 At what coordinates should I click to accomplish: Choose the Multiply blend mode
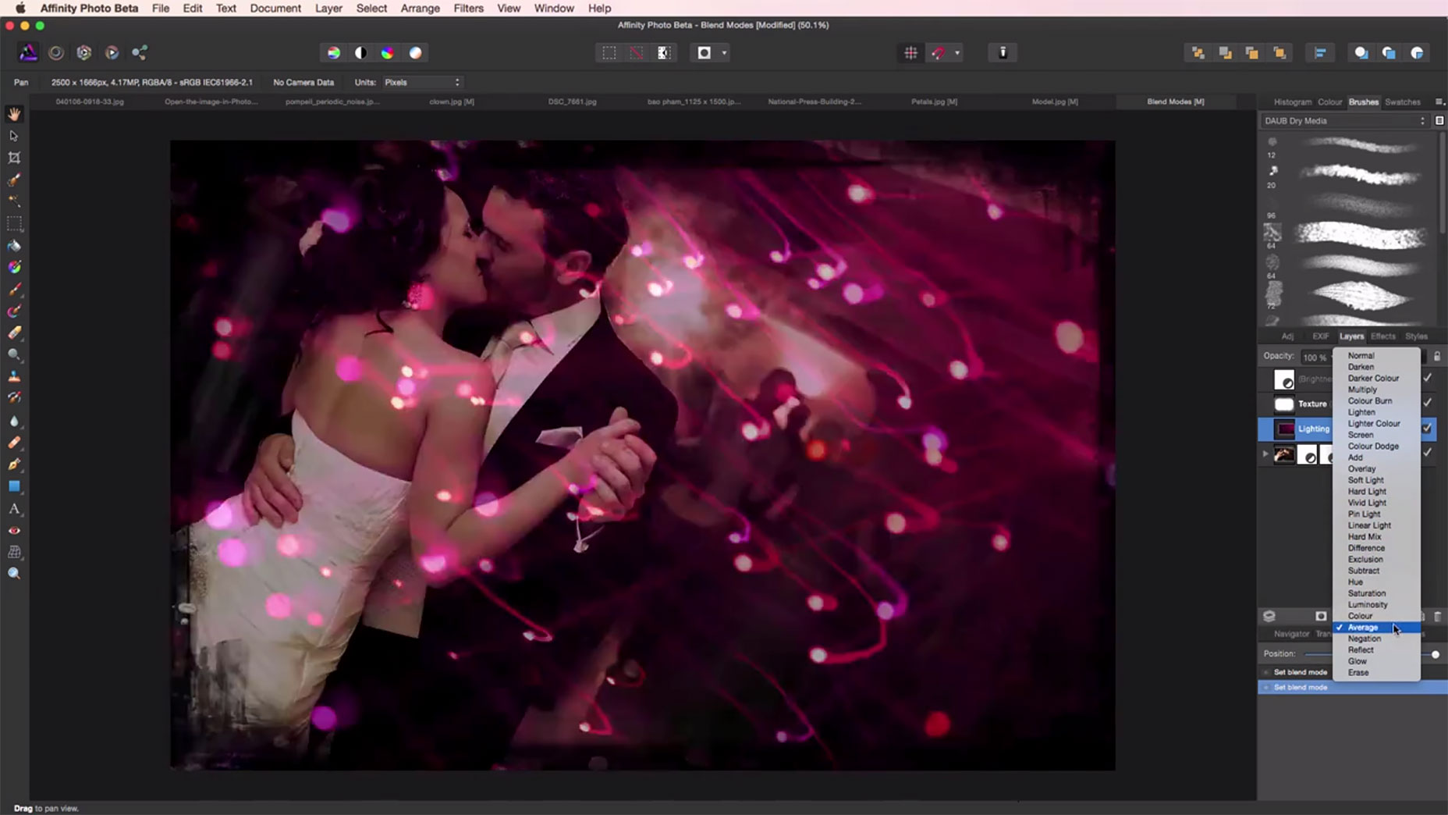click(1362, 390)
